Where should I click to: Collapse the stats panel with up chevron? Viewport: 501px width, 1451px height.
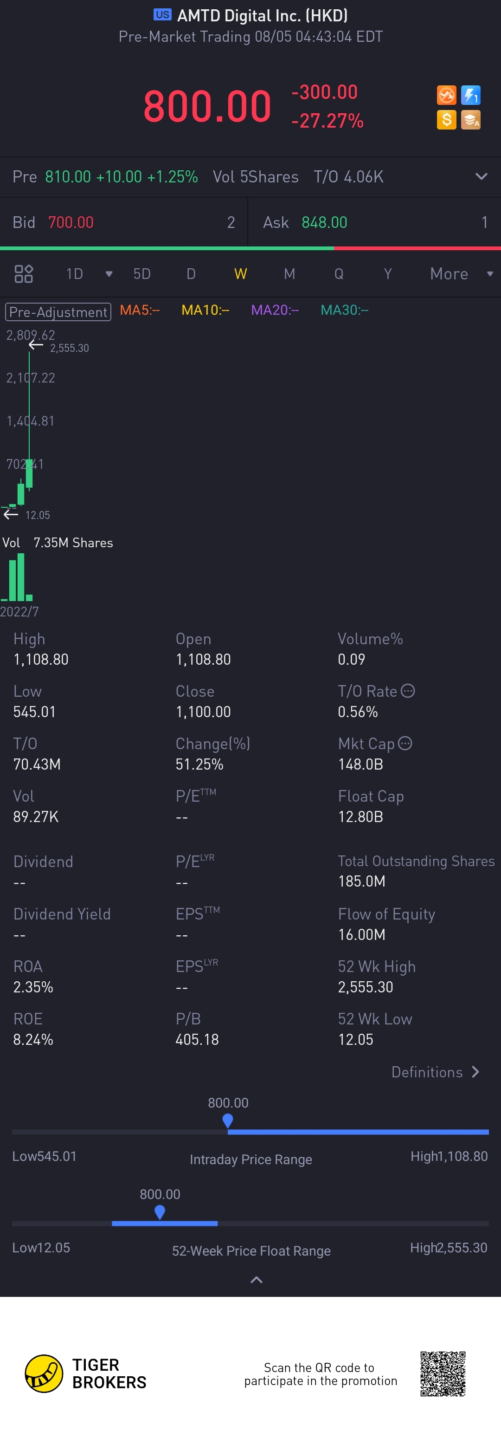pyautogui.click(x=256, y=1280)
